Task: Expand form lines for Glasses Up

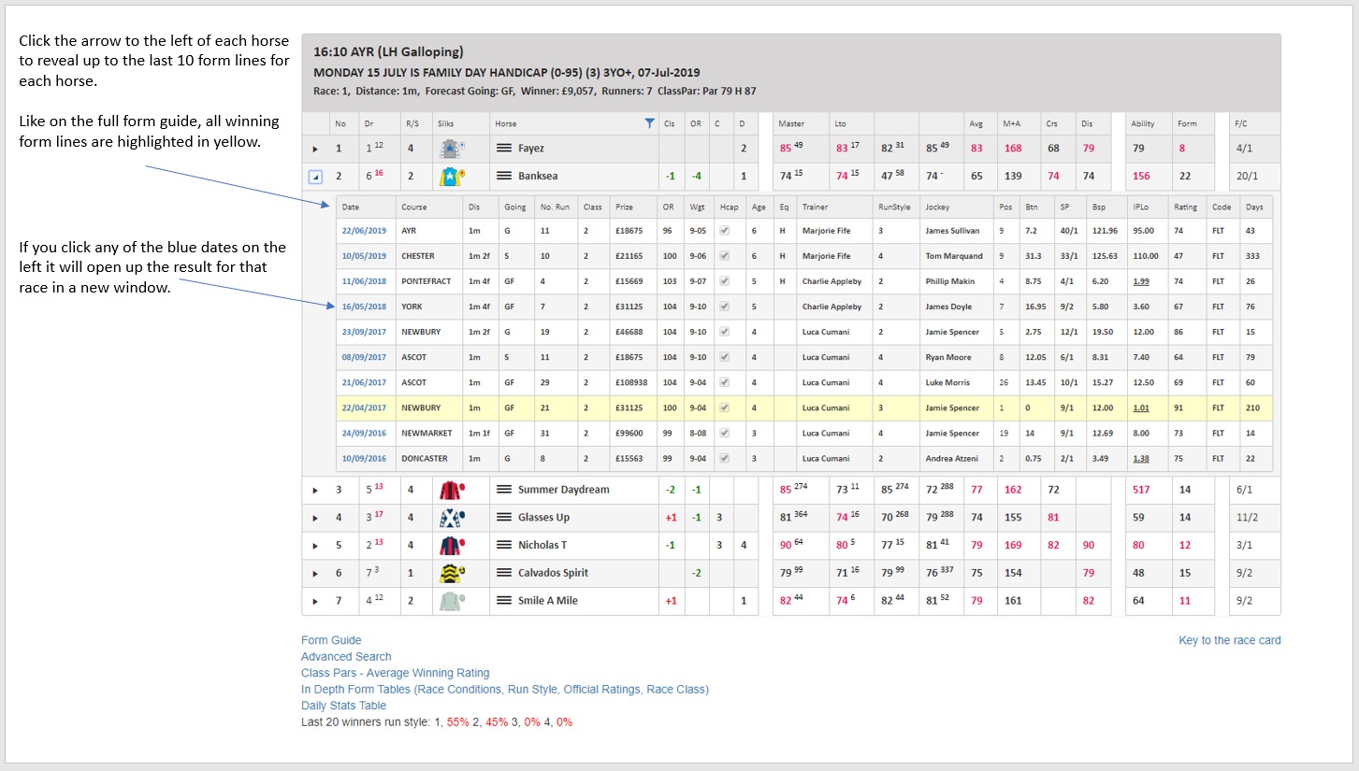Action: (315, 518)
